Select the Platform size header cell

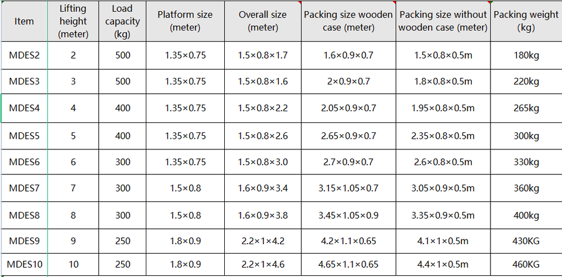(x=185, y=21)
